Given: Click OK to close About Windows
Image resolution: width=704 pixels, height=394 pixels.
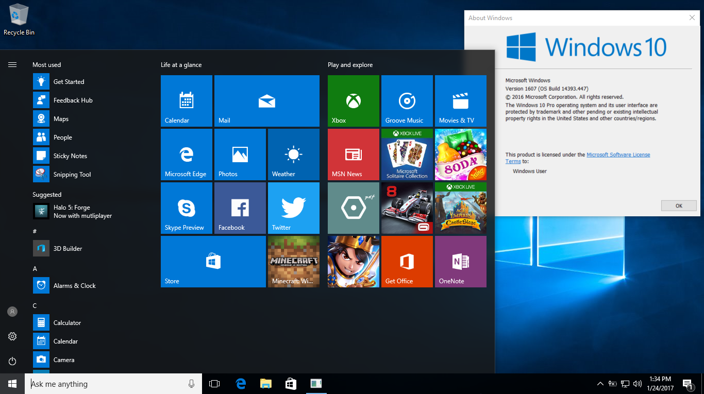Looking at the screenshot, I should 678,205.
